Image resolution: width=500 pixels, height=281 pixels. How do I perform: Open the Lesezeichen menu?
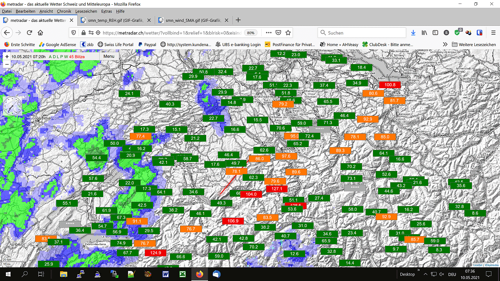pos(86,11)
